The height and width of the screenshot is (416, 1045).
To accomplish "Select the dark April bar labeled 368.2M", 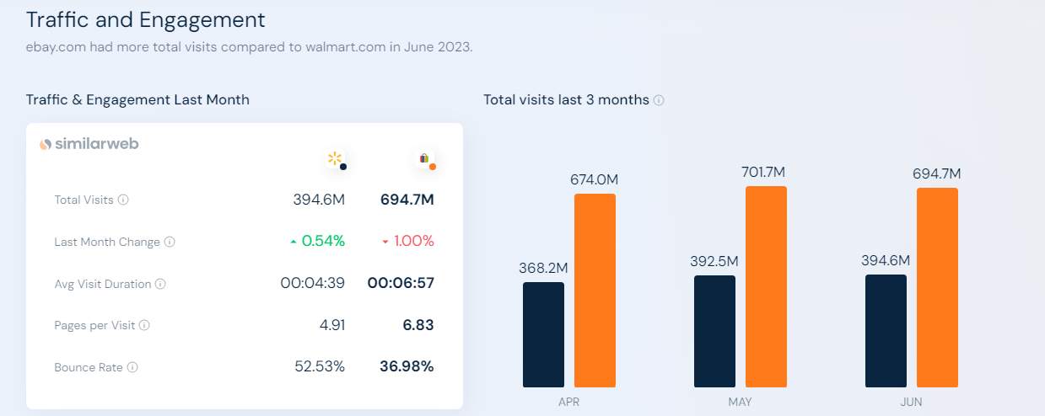I will coord(543,334).
